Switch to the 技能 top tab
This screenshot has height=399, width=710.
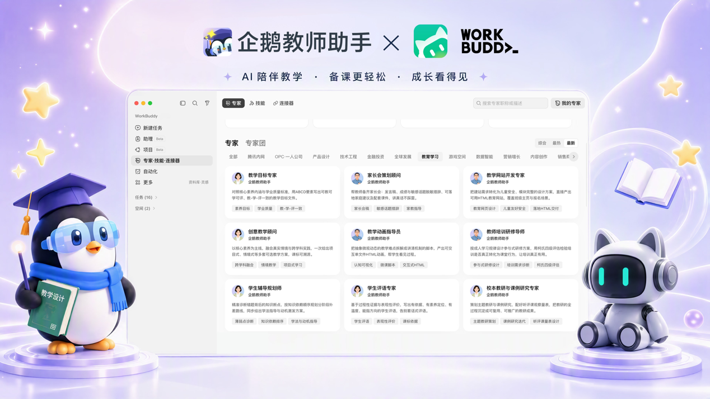point(257,103)
